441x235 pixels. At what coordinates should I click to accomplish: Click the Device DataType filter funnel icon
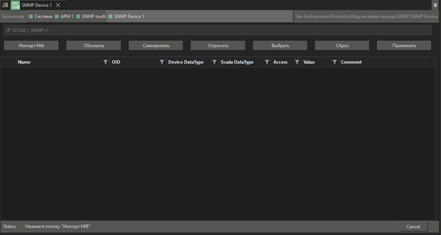pos(214,62)
